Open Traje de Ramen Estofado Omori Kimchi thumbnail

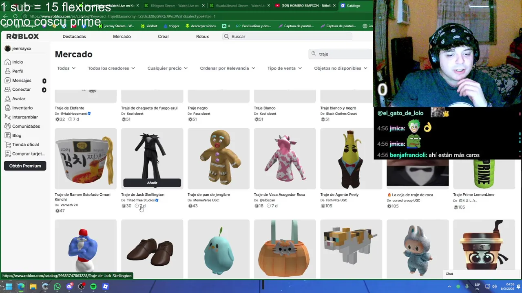point(86,159)
